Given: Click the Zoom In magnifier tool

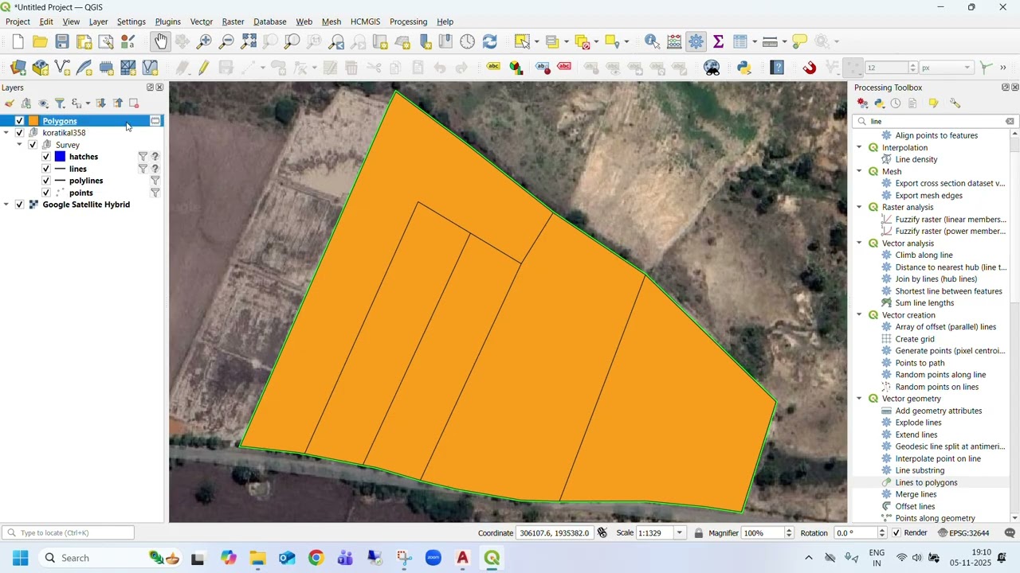Looking at the screenshot, I should click(x=204, y=41).
